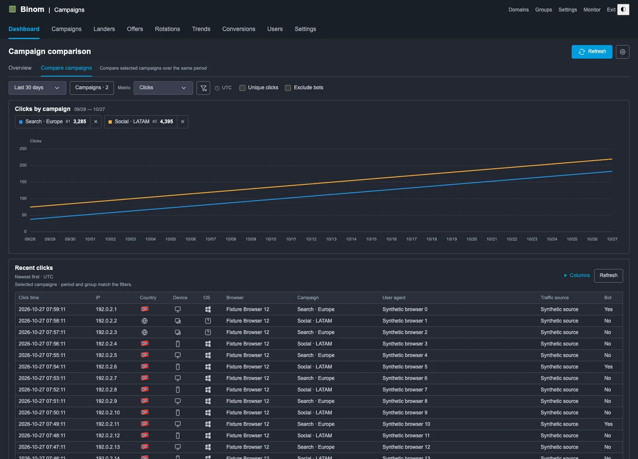Open the Monitor link in top bar
The image size is (638, 459).
pos(592,10)
